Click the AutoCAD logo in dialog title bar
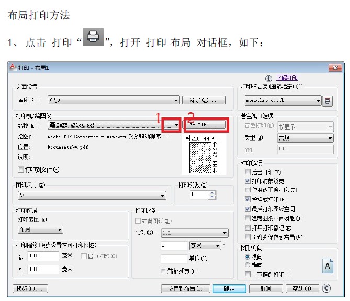This screenshot has height=301, width=350. [13, 67]
